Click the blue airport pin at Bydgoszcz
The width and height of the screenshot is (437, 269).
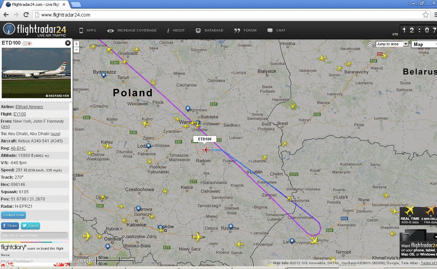(x=103, y=75)
